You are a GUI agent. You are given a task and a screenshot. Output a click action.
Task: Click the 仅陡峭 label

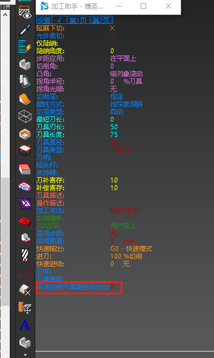47,43
